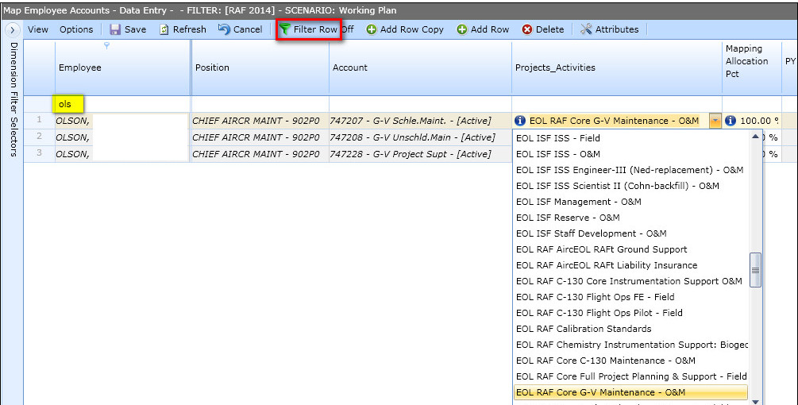This screenshot has height=405, width=798.
Task: Open the Options menu
Action: 76,29
